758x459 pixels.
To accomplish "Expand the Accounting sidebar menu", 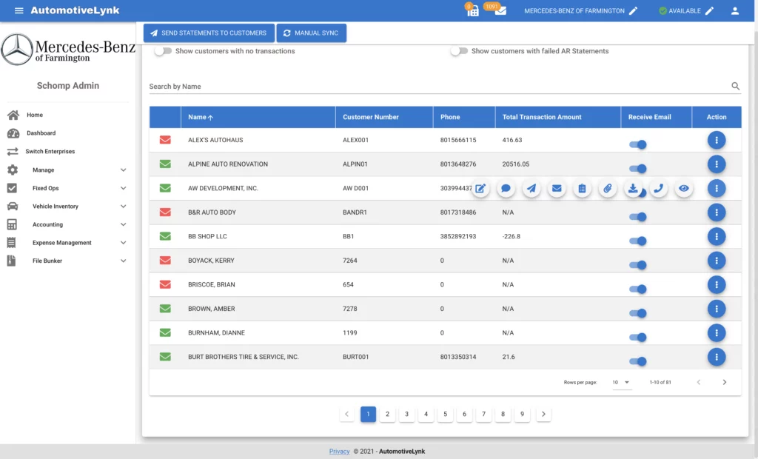I will coord(67,224).
